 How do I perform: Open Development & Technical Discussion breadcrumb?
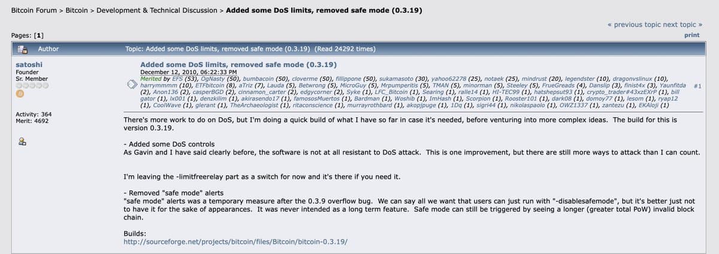coord(157,11)
